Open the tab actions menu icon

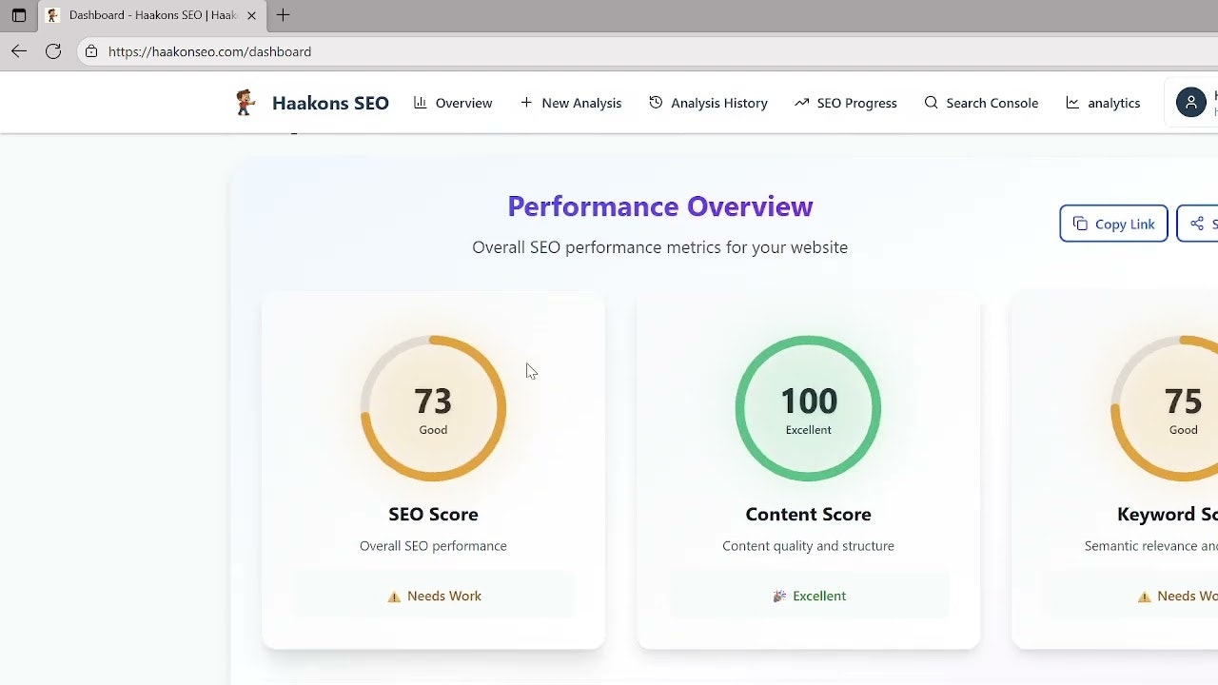19,15
